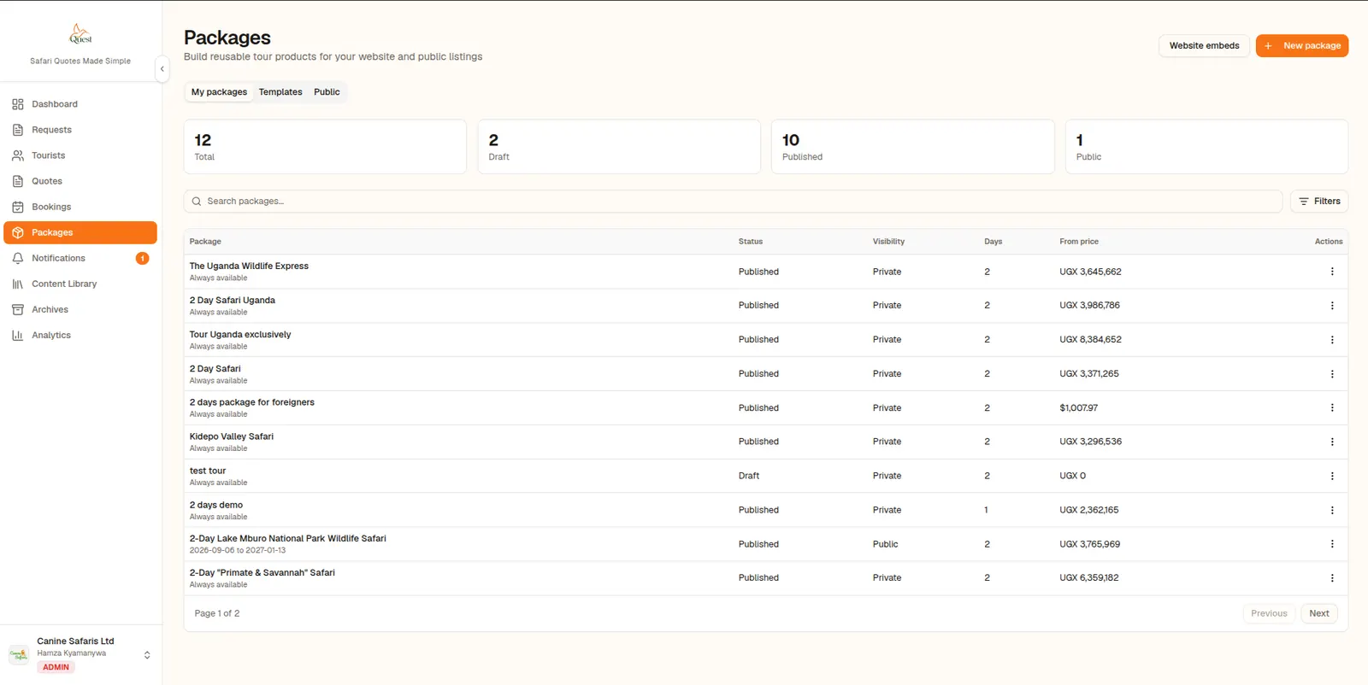The width and height of the screenshot is (1368, 685).
Task: Sort by the From price column header
Action: [1079, 242]
